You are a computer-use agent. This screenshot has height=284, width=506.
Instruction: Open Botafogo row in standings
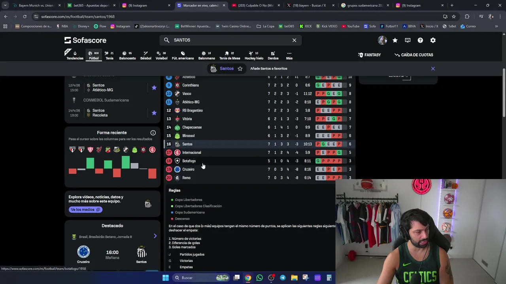click(x=259, y=161)
